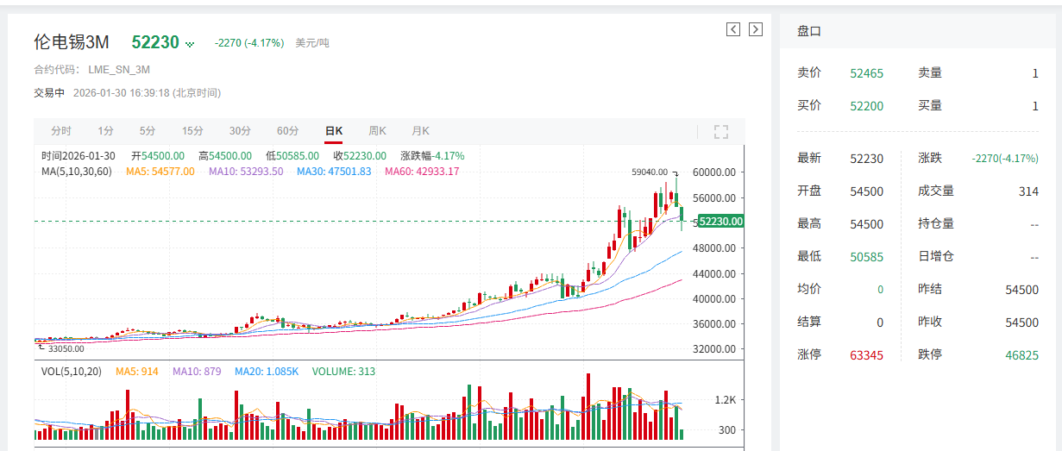1062x451 pixels.
Task: Click the 买价 value 52200
Action: [866, 106]
